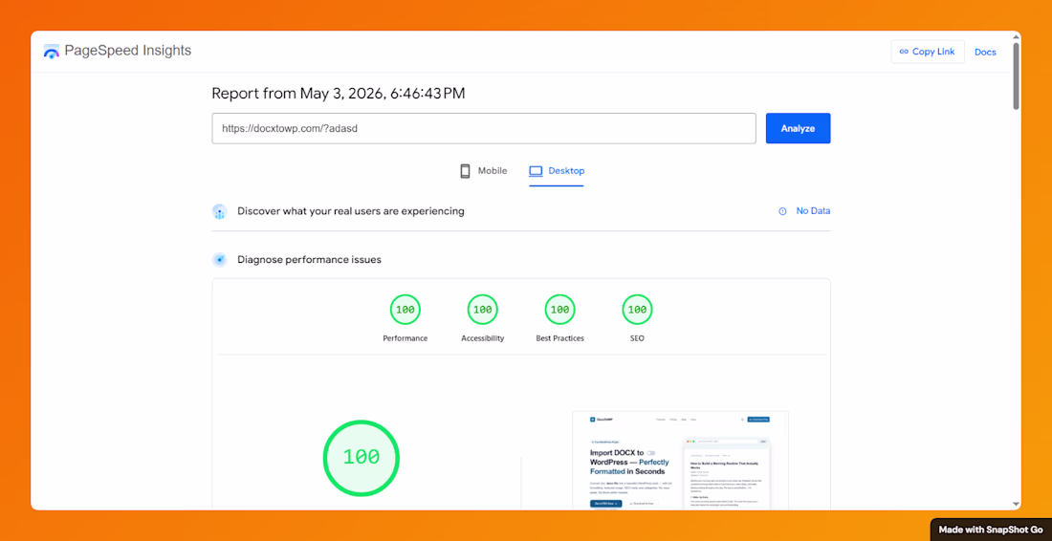Click the "Report from May 3, 2026" heading

(x=339, y=93)
